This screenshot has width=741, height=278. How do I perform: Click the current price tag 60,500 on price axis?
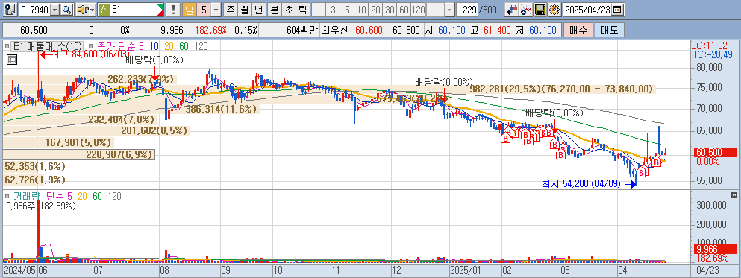tap(715, 152)
